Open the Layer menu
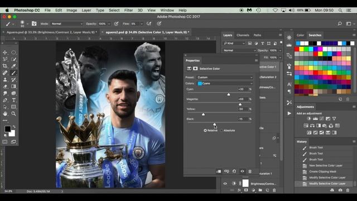357x201 pixels. point(86,10)
